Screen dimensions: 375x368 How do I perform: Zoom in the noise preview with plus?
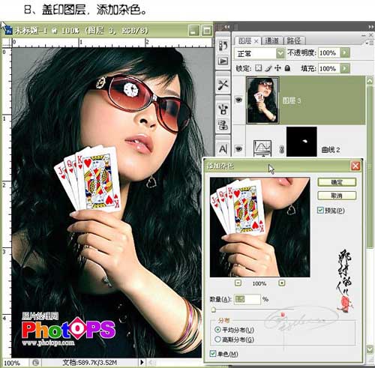click(282, 283)
